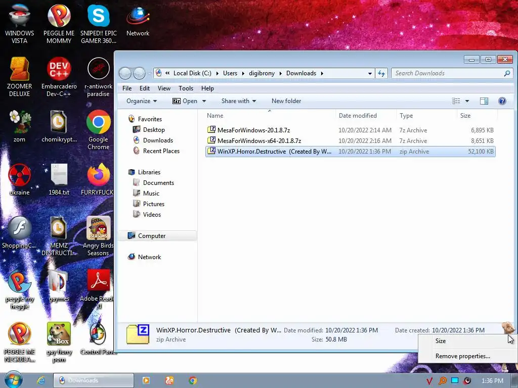
Task: Select the PEGGLE ME NECKBEA... desktop icon
Action: click(20, 343)
